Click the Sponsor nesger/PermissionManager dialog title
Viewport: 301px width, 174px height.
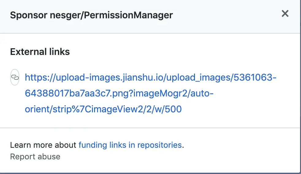pos(91,15)
